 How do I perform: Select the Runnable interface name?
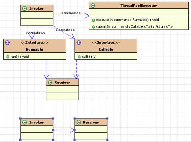coord(34,49)
